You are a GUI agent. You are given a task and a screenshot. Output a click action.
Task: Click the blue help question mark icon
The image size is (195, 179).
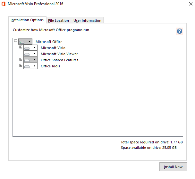coord(180,31)
